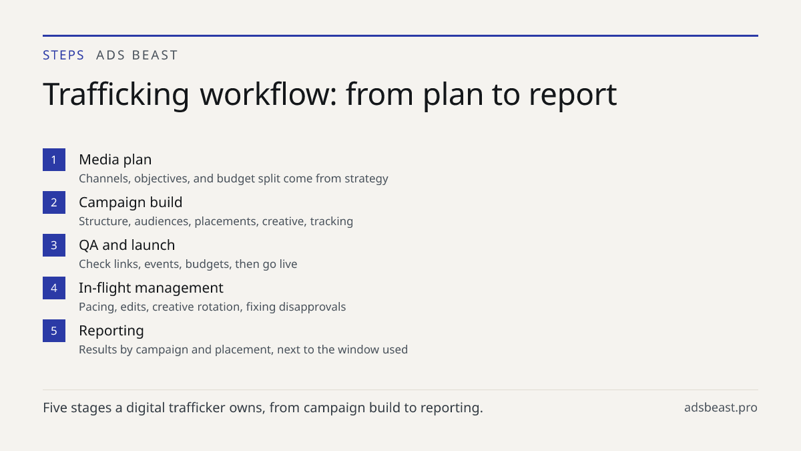Image resolution: width=801 pixels, height=451 pixels.
Task: Click the step 5 number badge
Action: (x=54, y=331)
